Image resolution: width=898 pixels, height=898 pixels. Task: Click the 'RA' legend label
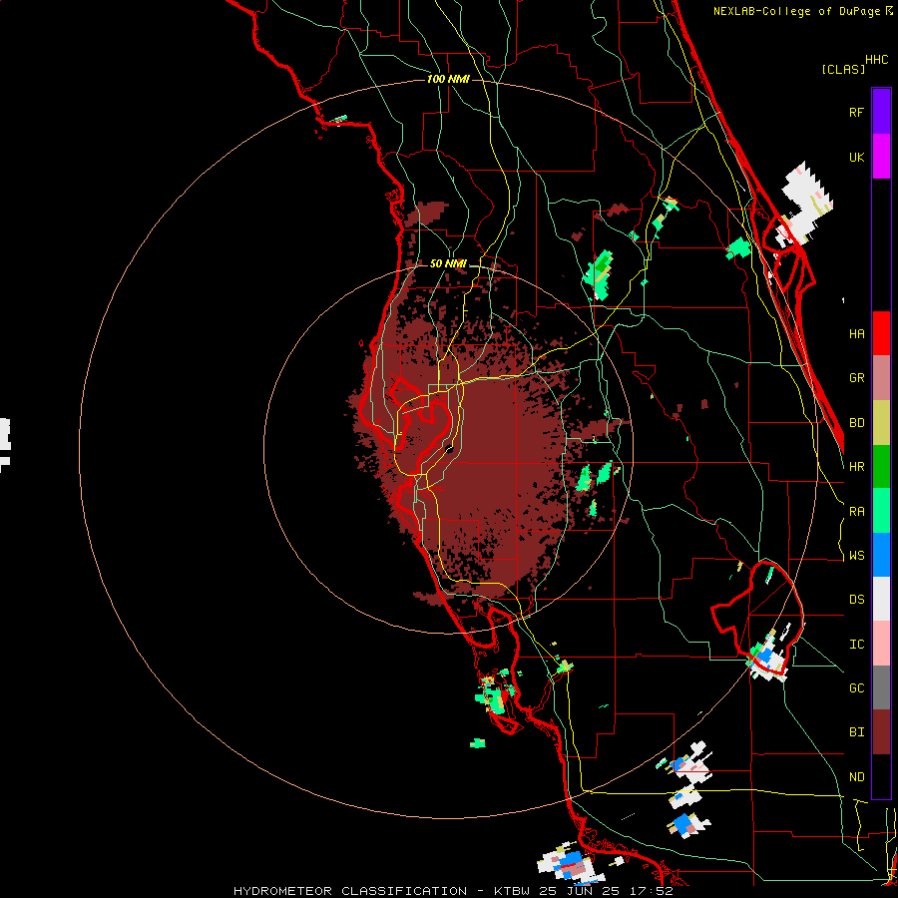(856, 511)
